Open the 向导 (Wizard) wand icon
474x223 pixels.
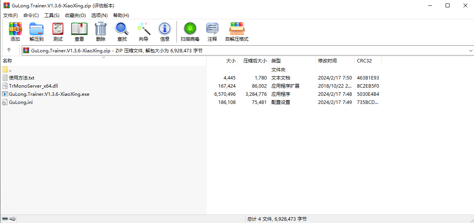point(143,29)
